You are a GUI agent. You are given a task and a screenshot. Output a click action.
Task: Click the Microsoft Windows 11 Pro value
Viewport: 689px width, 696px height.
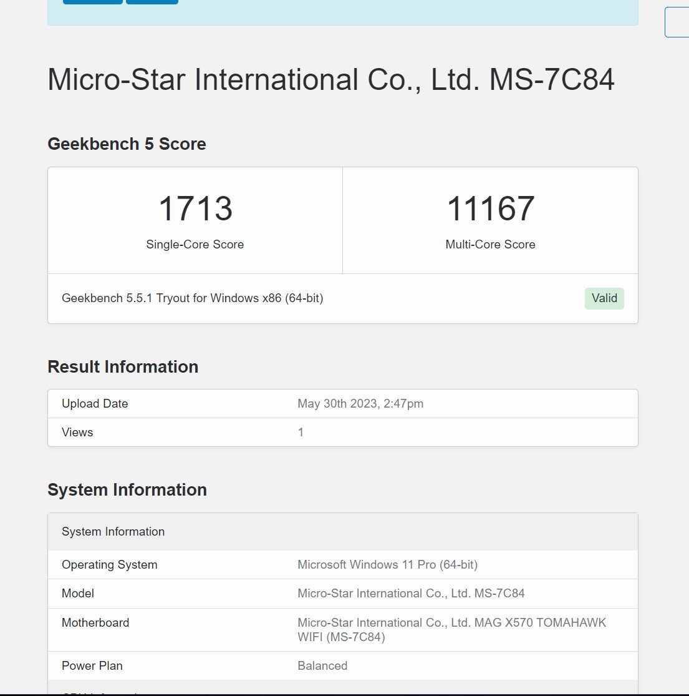387,565
